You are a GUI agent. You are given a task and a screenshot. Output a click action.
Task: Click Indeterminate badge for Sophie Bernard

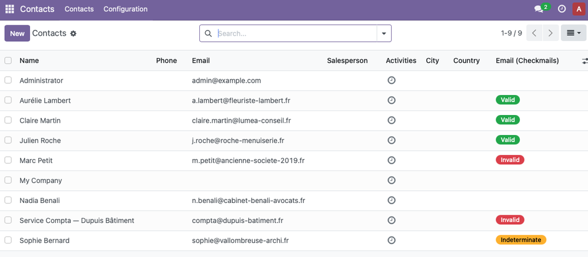click(521, 240)
